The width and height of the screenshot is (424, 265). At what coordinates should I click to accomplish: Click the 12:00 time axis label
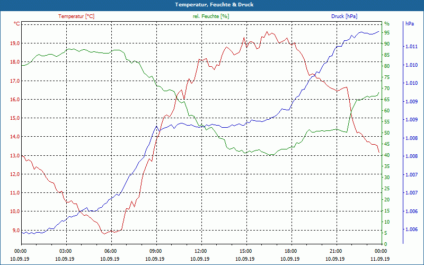pos(200,251)
